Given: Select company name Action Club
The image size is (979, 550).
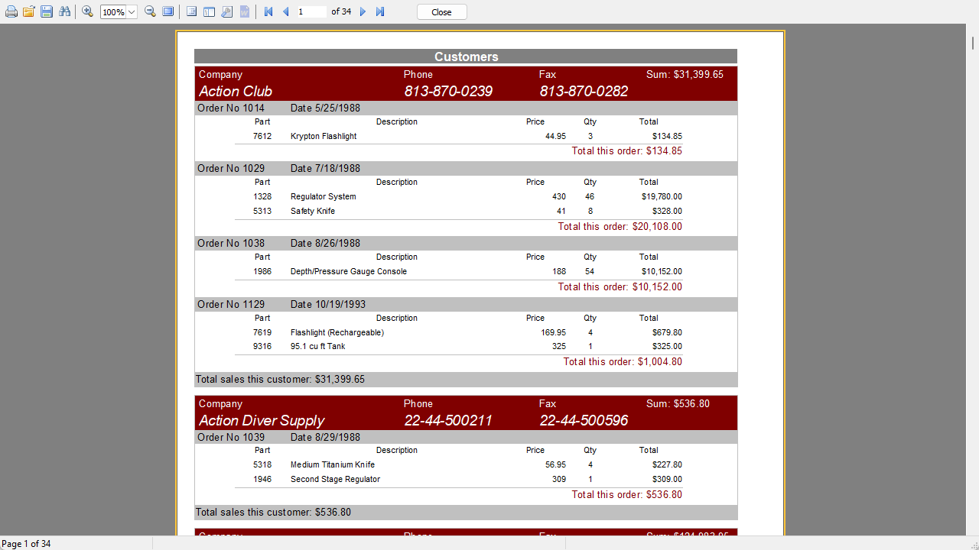Looking at the screenshot, I should tap(236, 91).
